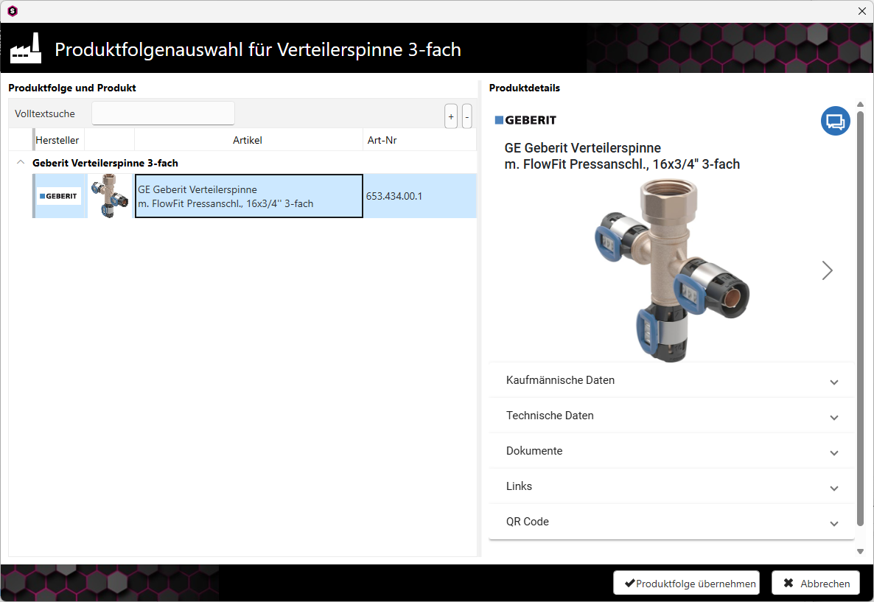This screenshot has height=602, width=874.
Task: Select article text GE Geberit Verteilerspinne cell
Action: coord(248,196)
